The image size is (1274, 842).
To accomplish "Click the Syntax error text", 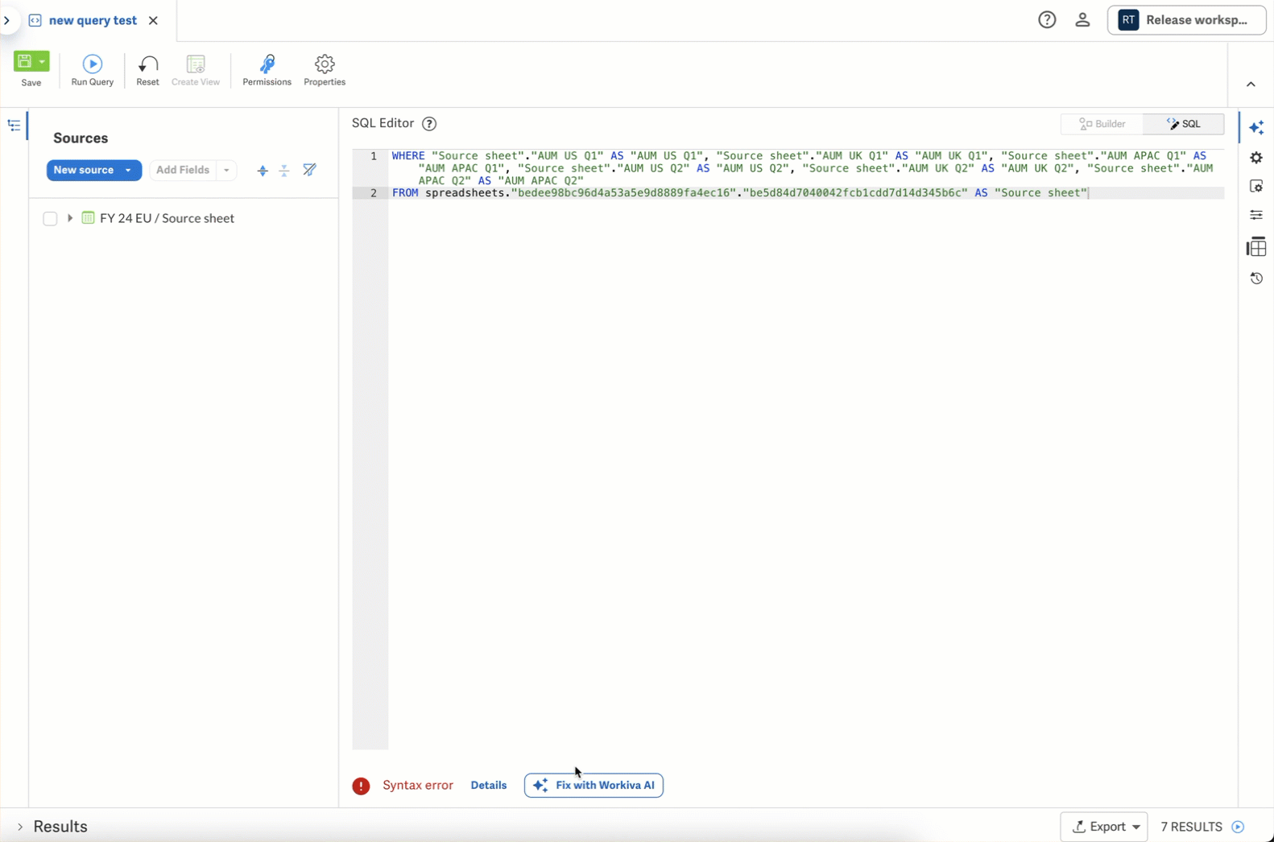I will tap(418, 786).
